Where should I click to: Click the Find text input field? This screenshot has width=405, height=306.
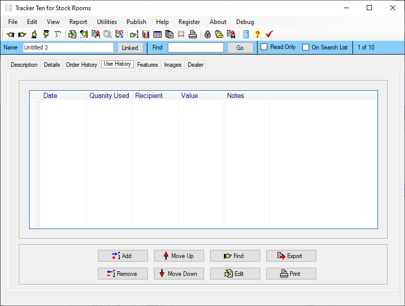pyautogui.click(x=196, y=47)
